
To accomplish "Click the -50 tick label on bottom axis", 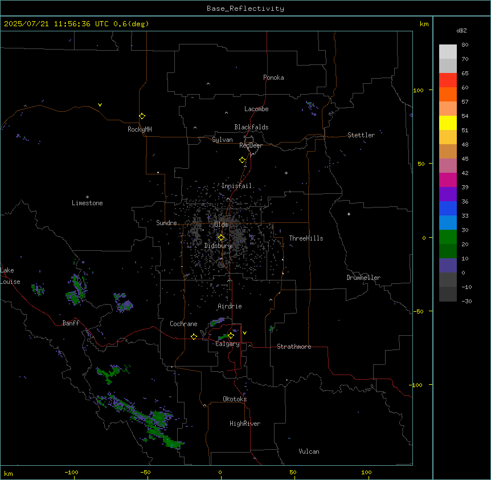I will point(145,472).
